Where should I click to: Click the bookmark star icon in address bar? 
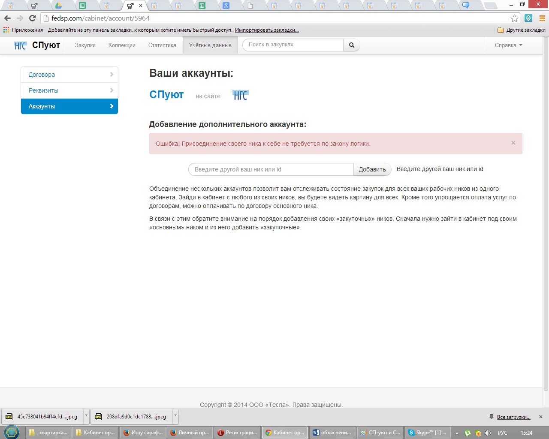[514, 18]
